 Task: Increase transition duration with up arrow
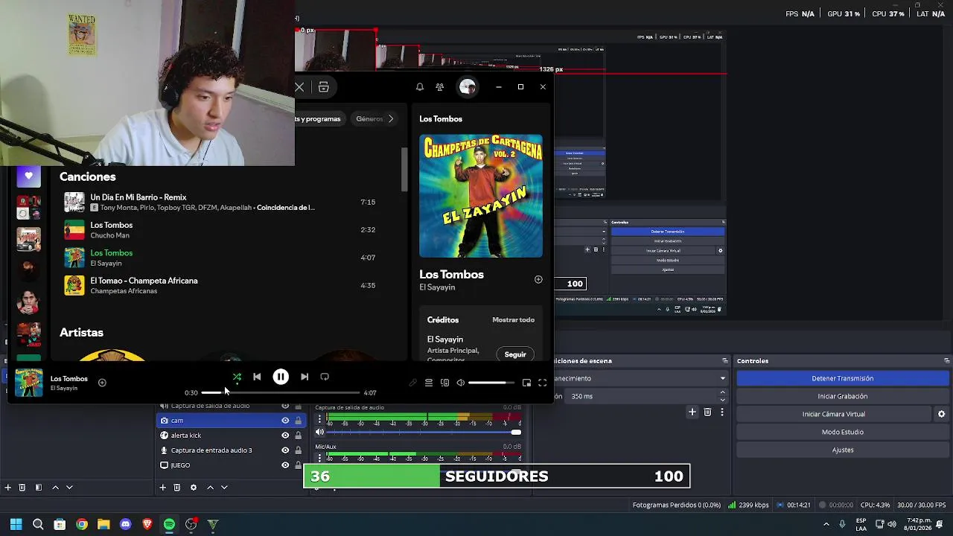[x=722, y=393]
